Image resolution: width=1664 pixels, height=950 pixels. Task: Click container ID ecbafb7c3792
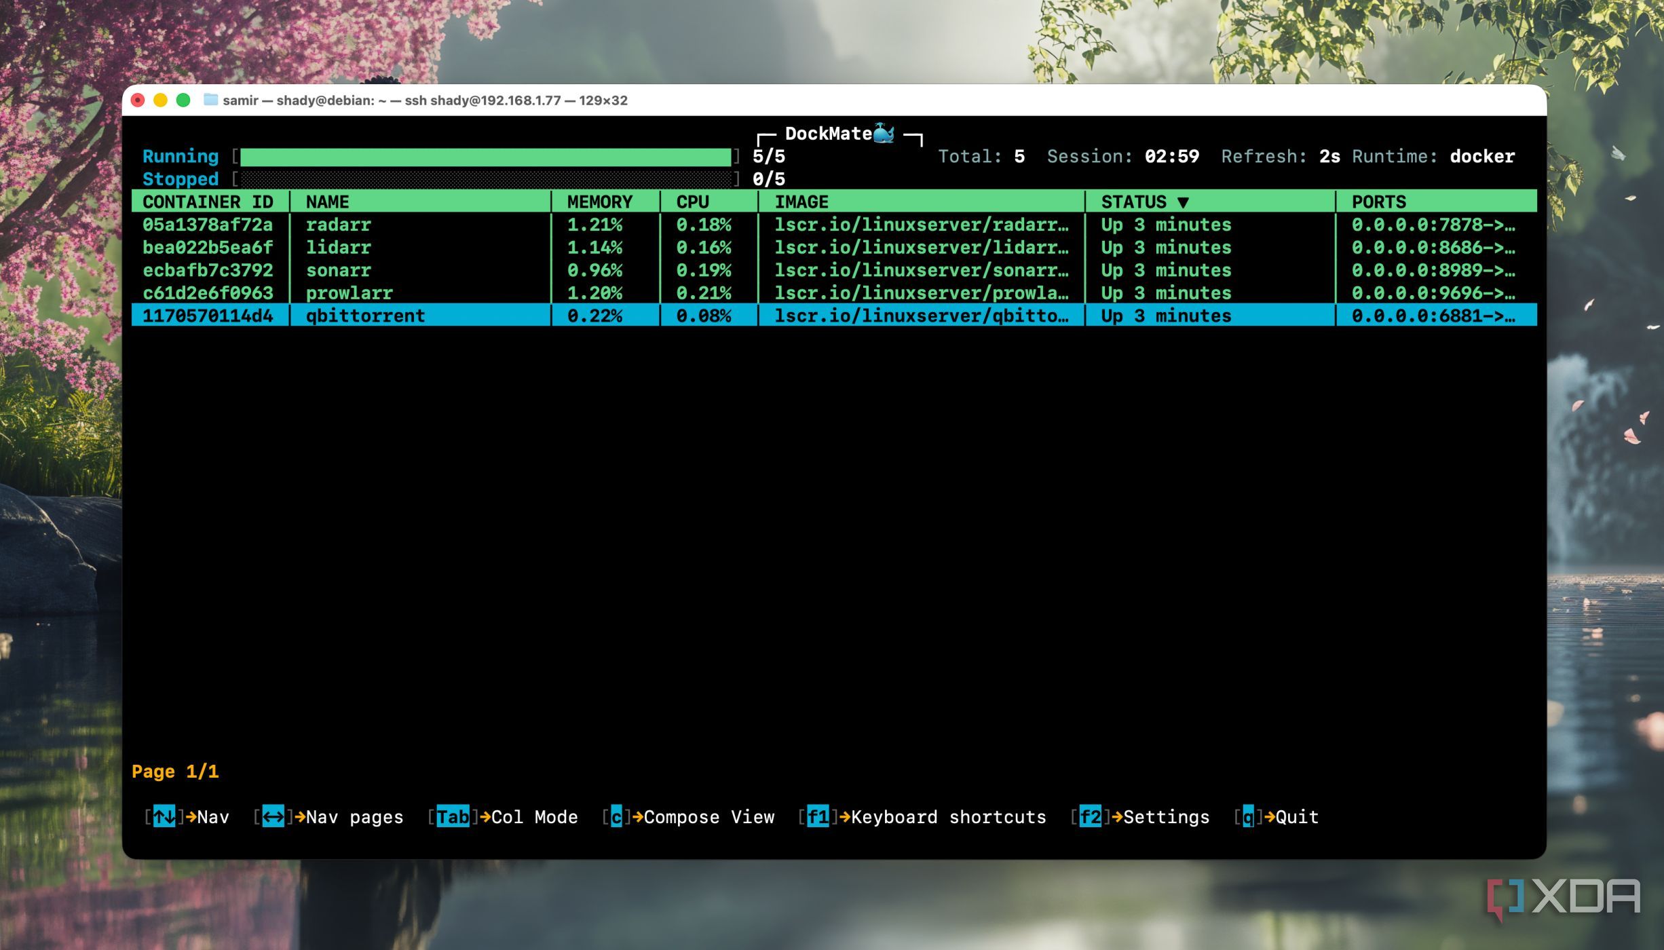click(208, 270)
